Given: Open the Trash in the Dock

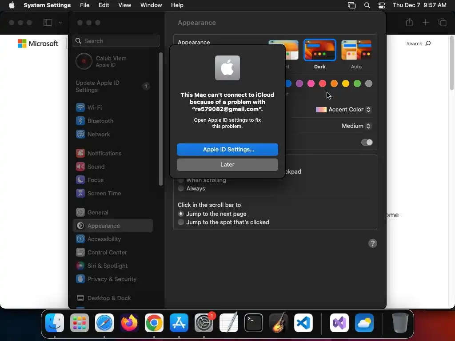Looking at the screenshot, I should tap(400, 323).
